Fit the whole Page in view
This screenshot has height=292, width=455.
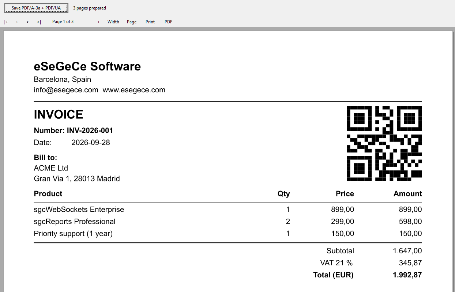[x=132, y=22]
